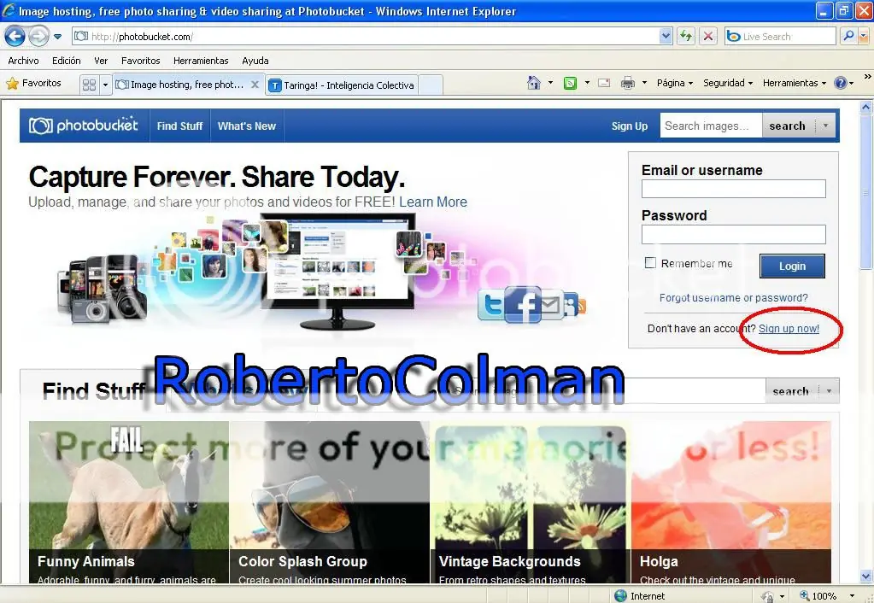Click the Live Search magnifier icon
The width and height of the screenshot is (874, 603).
(848, 36)
